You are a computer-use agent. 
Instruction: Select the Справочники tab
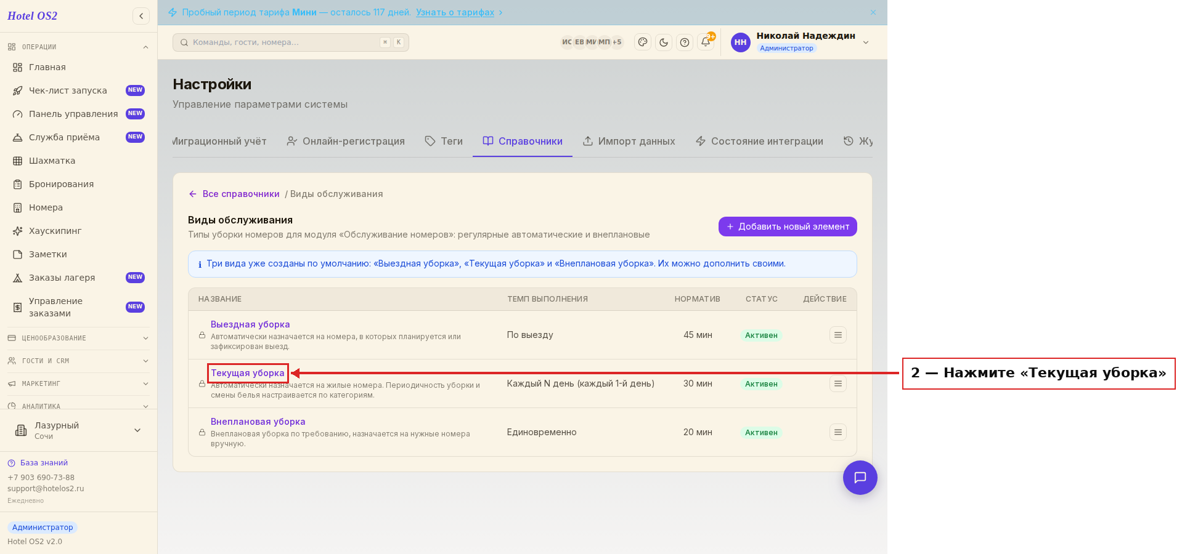coord(523,141)
